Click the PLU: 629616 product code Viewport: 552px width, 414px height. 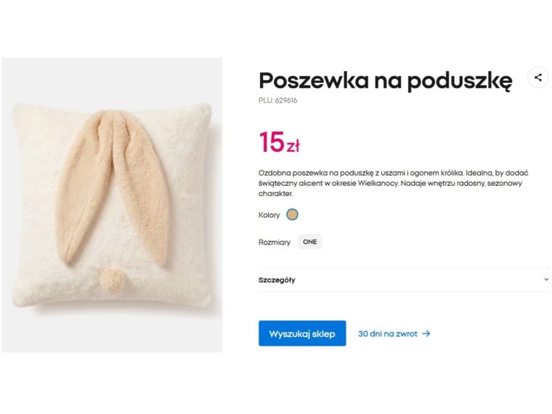pos(277,101)
